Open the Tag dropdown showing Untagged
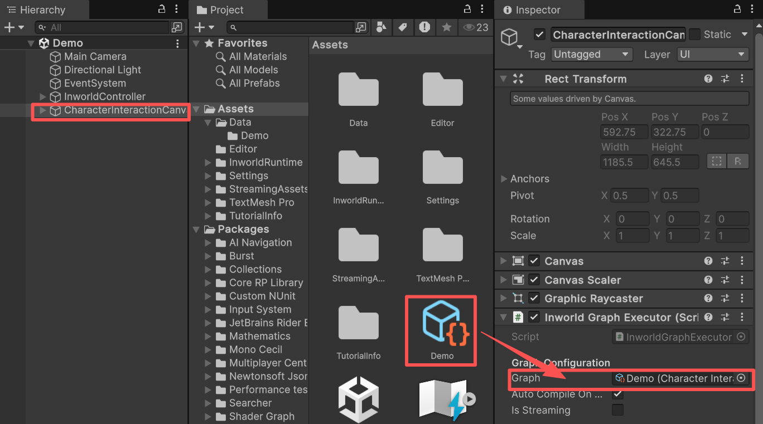 (592, 54)
